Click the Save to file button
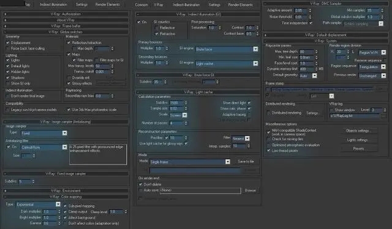The height and width of the screenshot is (229, 392). (246, 162)
